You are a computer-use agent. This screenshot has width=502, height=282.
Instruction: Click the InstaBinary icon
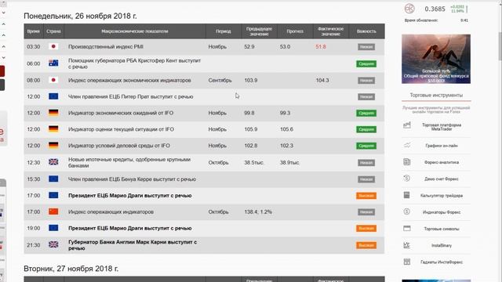tap(407, 245)
